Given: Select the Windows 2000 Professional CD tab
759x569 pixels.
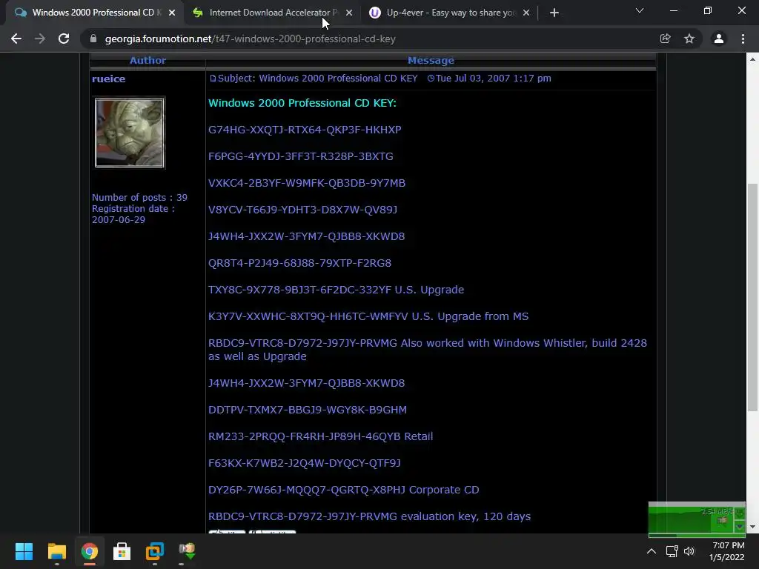Looking at the screenshot, I should 96,13.
